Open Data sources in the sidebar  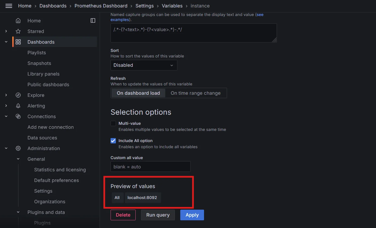point(42,138)
